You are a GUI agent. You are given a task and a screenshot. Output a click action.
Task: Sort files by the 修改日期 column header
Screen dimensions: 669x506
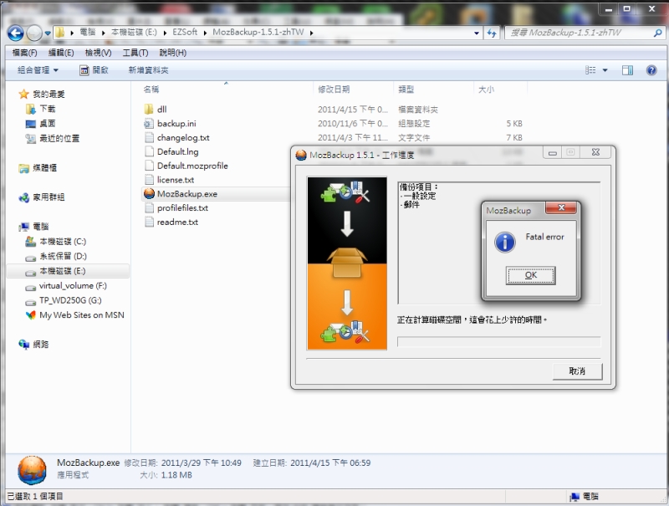(333, 89)
